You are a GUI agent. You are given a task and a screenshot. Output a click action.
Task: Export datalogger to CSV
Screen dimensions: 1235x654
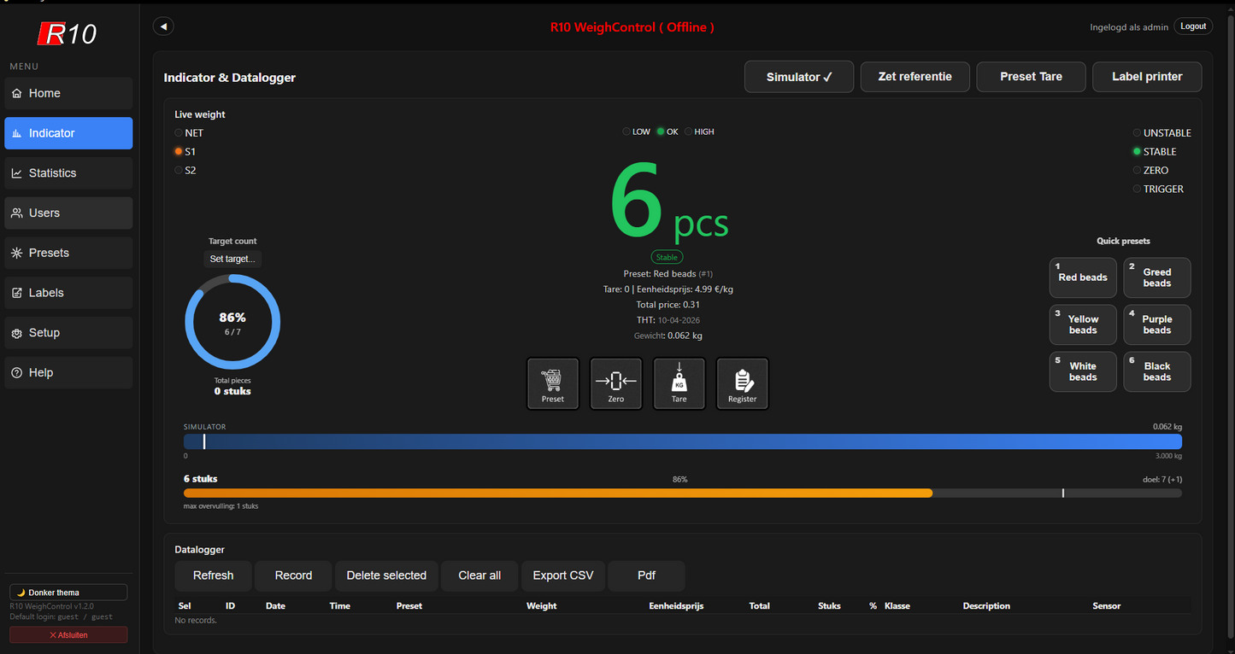[x=563, y=575]
